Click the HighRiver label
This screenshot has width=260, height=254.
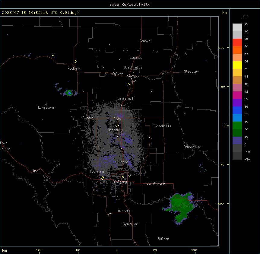(130, 224)
